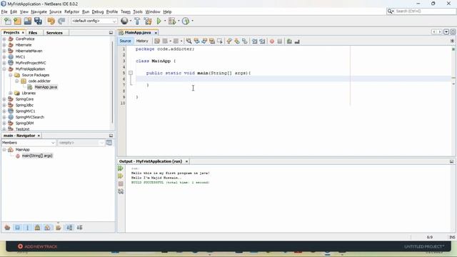The image size is (457, 257).
Task: Click the Comment icon in editor toolbar
Action: (x=289, y=41)
